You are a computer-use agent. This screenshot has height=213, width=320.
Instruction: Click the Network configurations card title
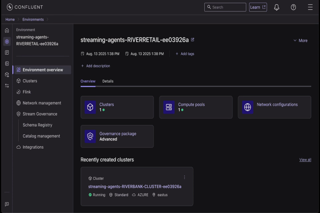(277, 104)
